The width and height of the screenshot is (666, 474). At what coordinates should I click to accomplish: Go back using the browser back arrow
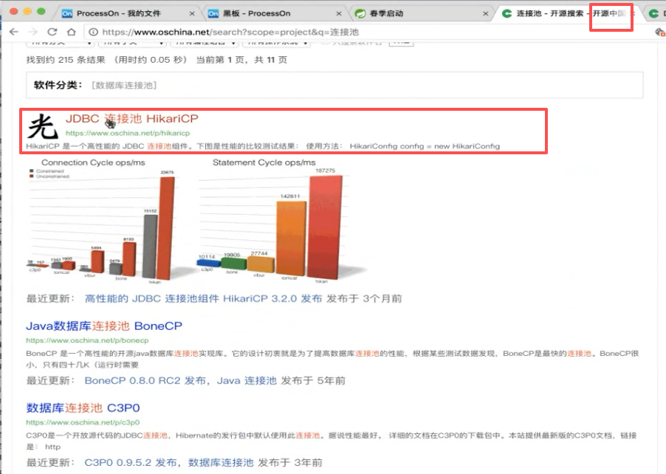pos(13,32)
